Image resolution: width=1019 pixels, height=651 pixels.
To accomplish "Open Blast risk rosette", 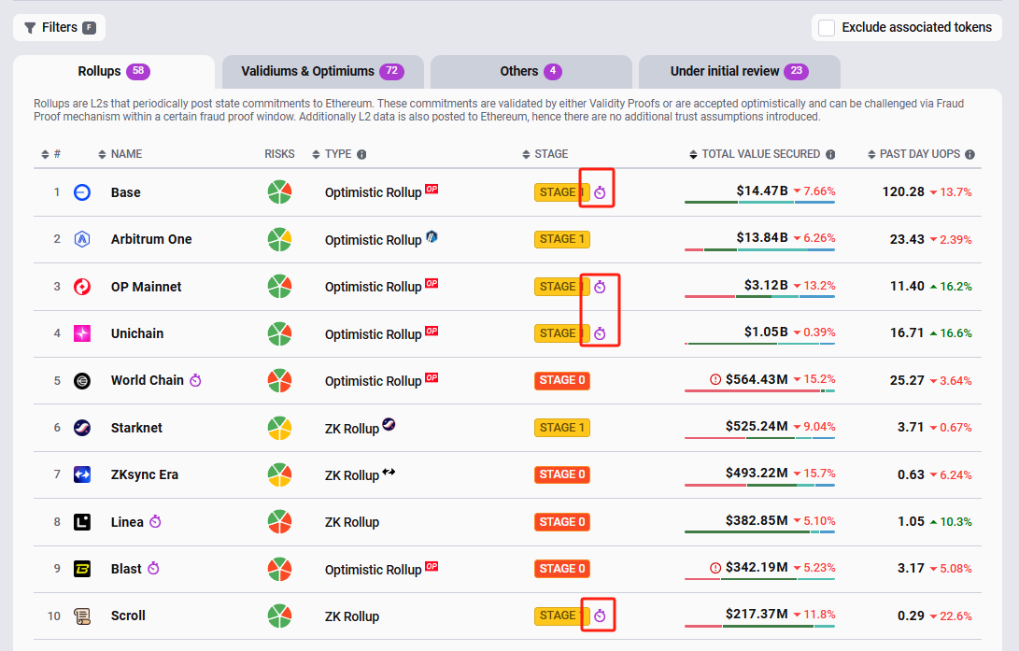I will point(279,569).
